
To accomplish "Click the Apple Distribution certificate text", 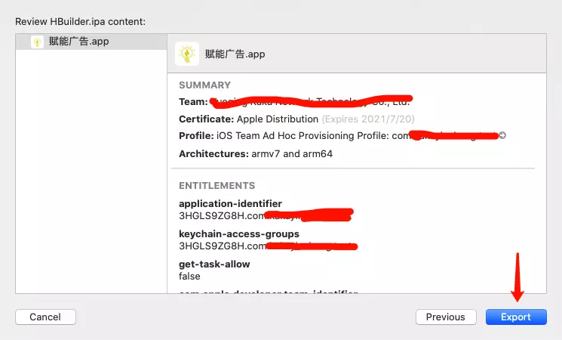I will coord(277,119).
